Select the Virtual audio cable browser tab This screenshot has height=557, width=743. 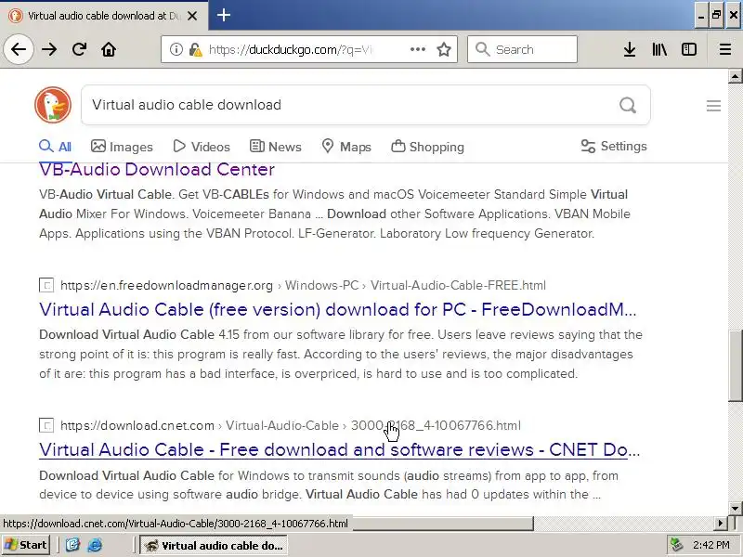click(x=103, y=16)
